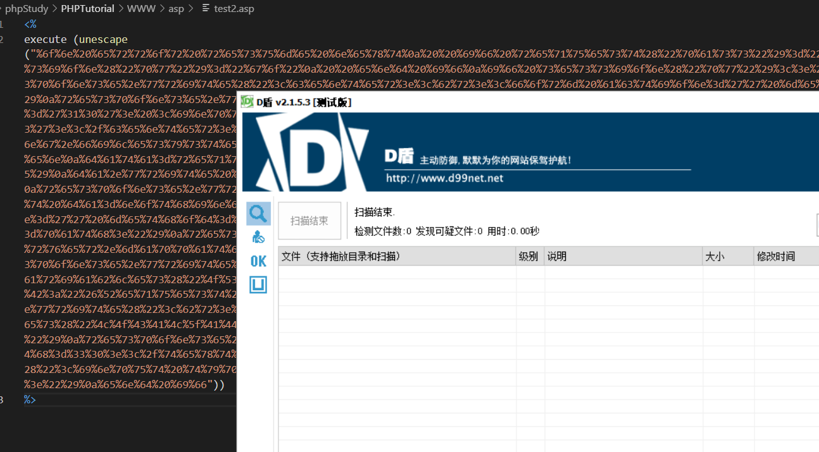Click the blue OK icon in D盾 sidebar
Screen dimensions: 819x452
pos(258,261)
